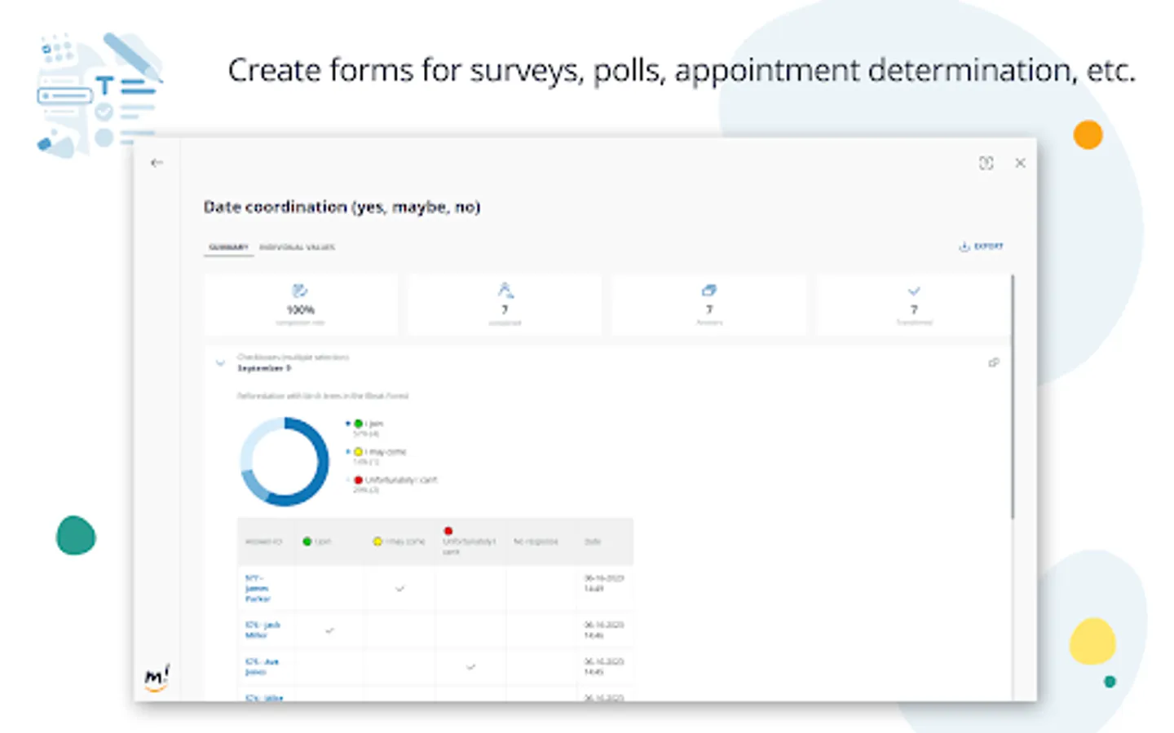Open the James Parker answer link
This screenshot has width=1174, height=733.
[257, 588]
